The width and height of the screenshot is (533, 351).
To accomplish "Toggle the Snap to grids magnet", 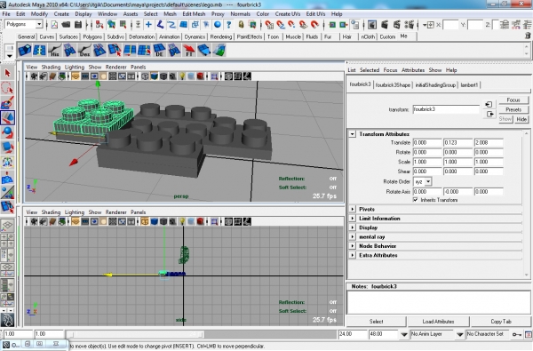I will coord(269,25).
